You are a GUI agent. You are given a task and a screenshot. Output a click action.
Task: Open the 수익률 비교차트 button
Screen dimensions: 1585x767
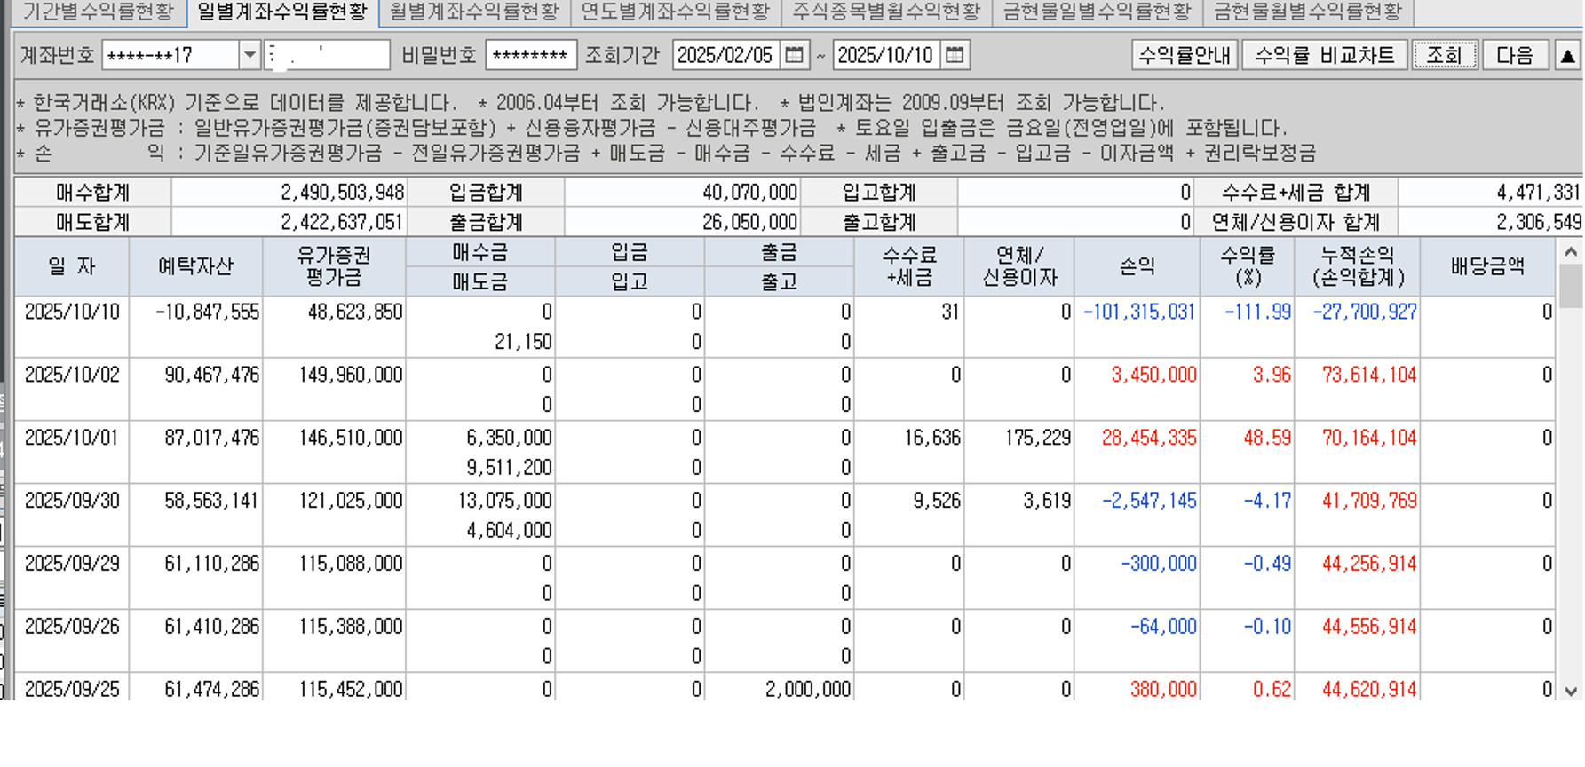(1324, 55)
